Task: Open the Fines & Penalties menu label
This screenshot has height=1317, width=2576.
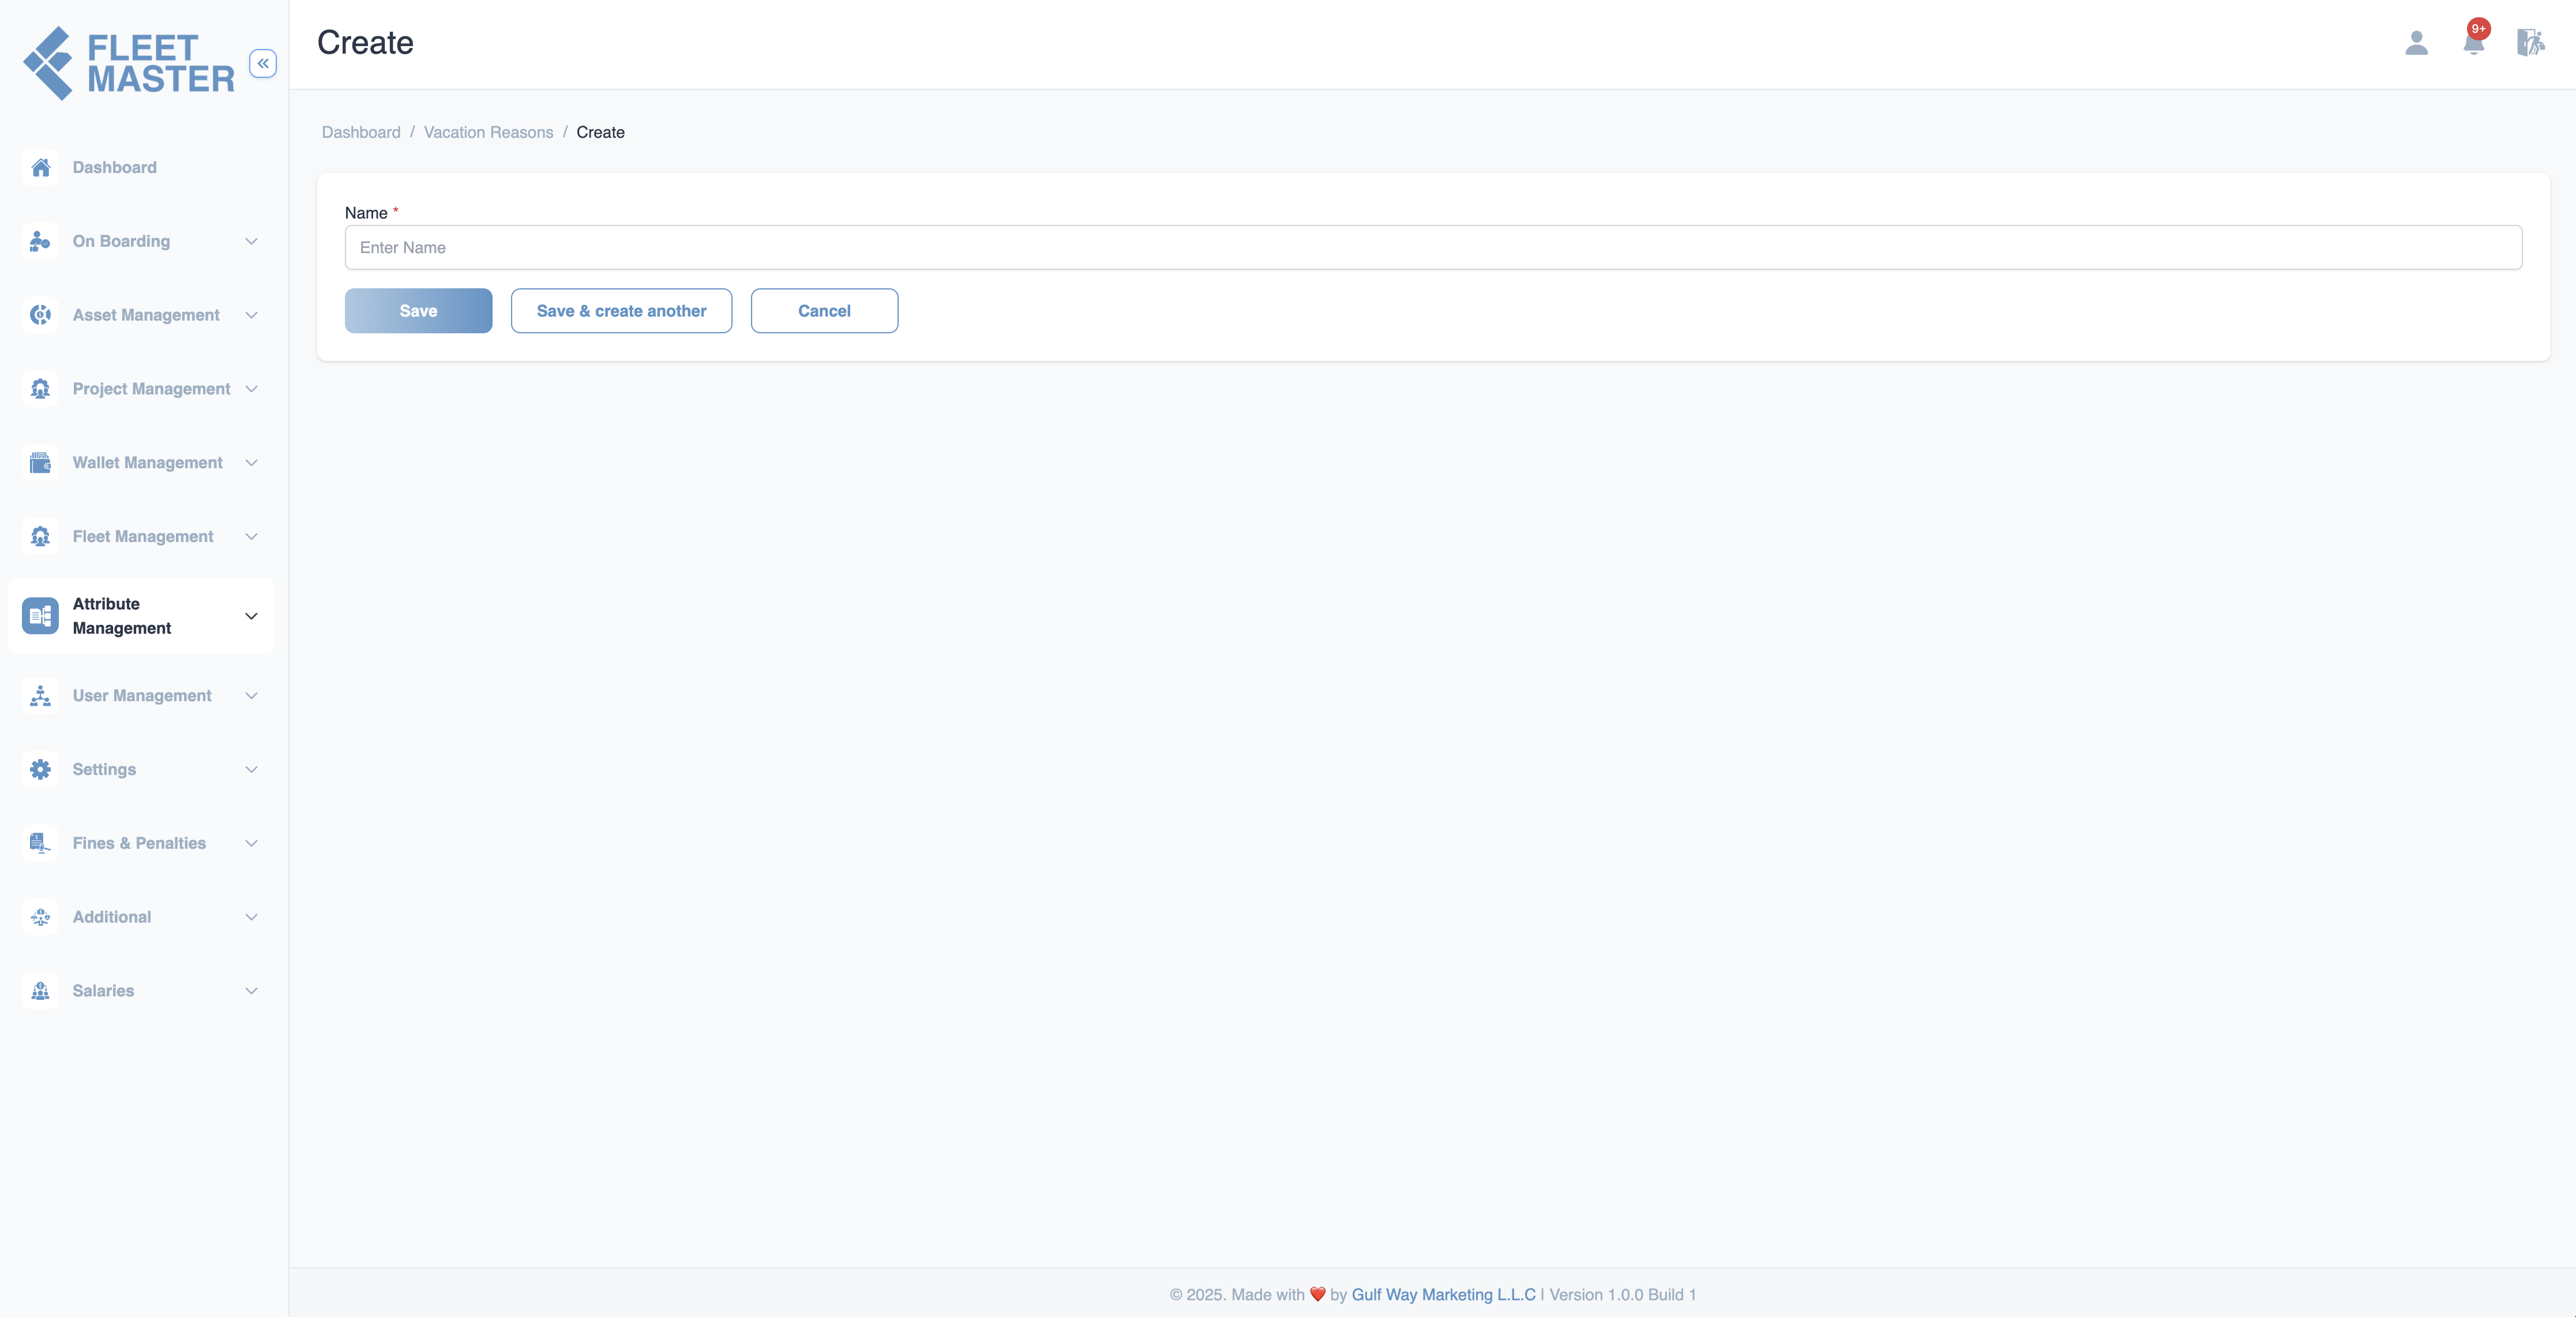Action: (x=139, y=844)
